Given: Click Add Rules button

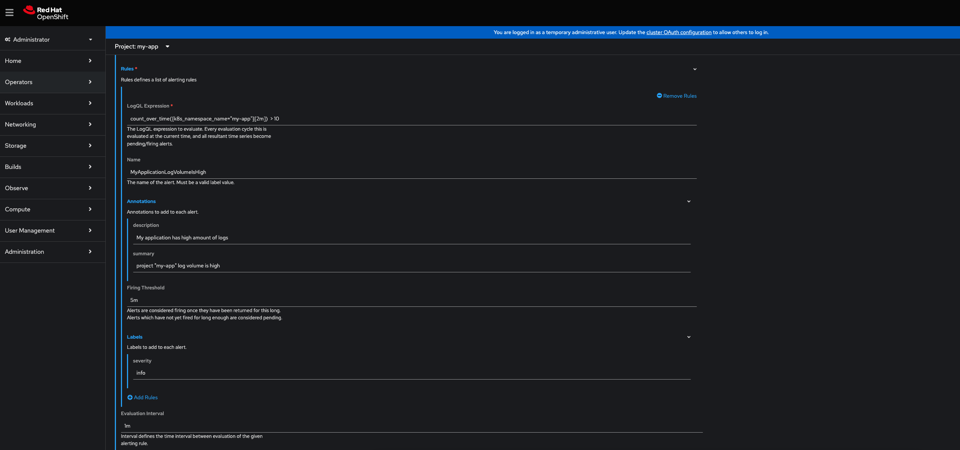Looking at the screenshot, I should [x=146, y=397].
